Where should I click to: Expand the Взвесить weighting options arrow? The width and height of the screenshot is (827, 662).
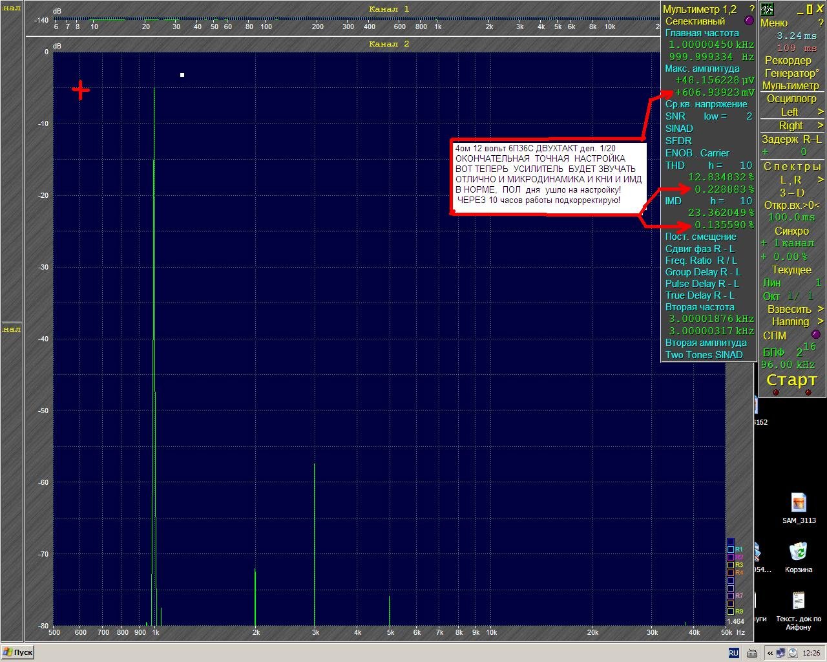pos(821,309)
